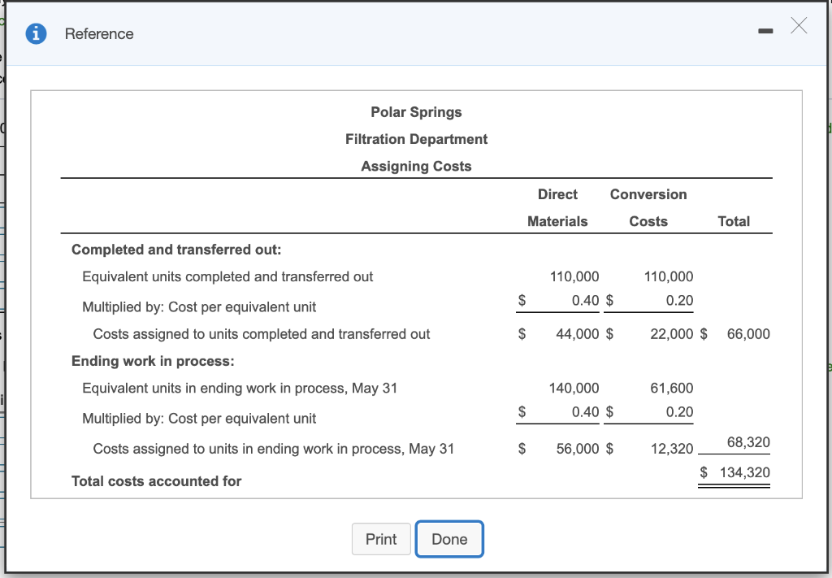Close the Reference dialog with X

tap(799, 25)
